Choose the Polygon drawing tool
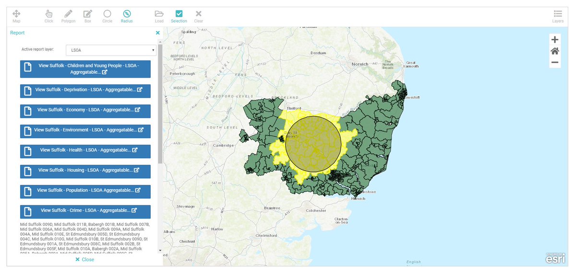The image size is (576, 268). click(x=68, y=16)
